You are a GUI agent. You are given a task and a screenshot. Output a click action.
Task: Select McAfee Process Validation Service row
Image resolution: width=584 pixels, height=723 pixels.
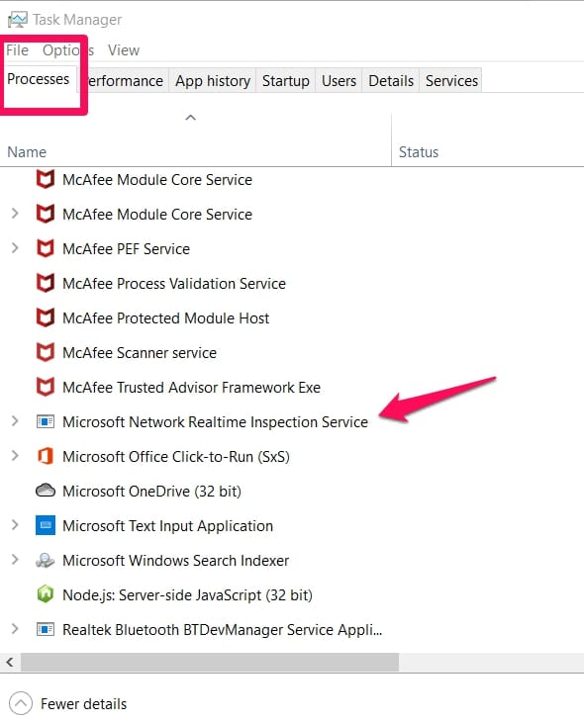coord(292,283)
